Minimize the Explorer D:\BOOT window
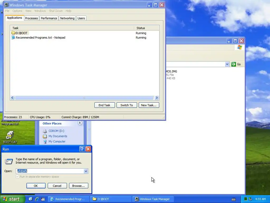Image resolution: width=270 pixels, height=203 pixels. pyautogui.click(x=229, y=41)
